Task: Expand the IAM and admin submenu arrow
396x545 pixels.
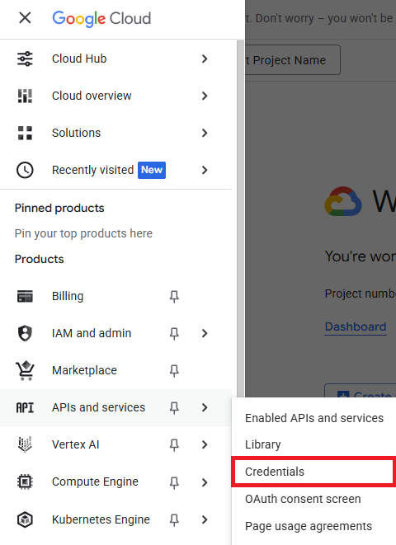Action: point(205,333)
